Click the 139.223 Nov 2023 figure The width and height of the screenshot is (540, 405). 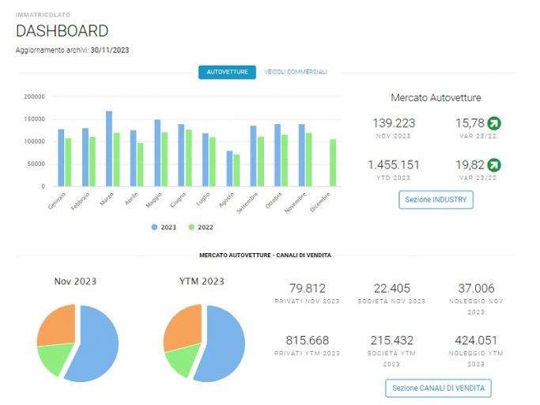pyautogui.click(x=394, y=123)
